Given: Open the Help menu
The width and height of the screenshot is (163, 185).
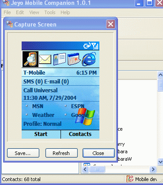Looking at the screenshot, I should point(65,12).
